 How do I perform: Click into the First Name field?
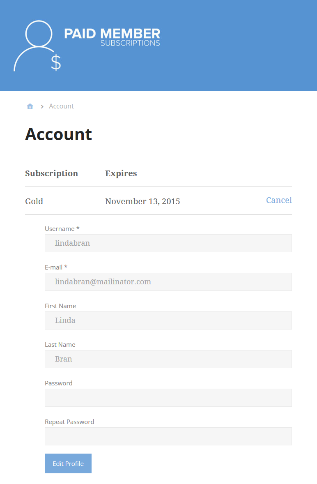pos(168,320)
